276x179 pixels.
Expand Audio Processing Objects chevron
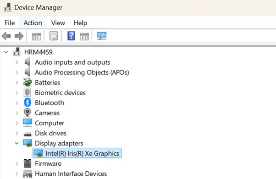click(x=17, y=73)
